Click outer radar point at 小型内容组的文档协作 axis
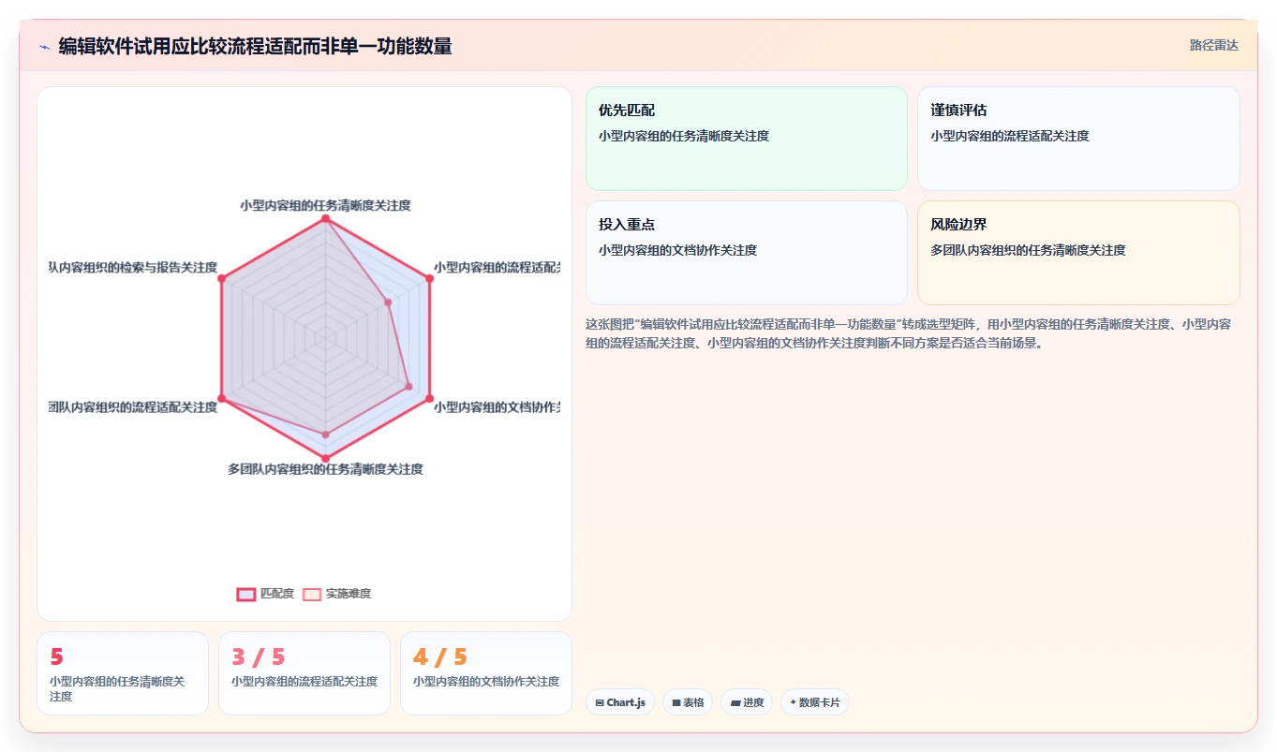 (430, 399)
